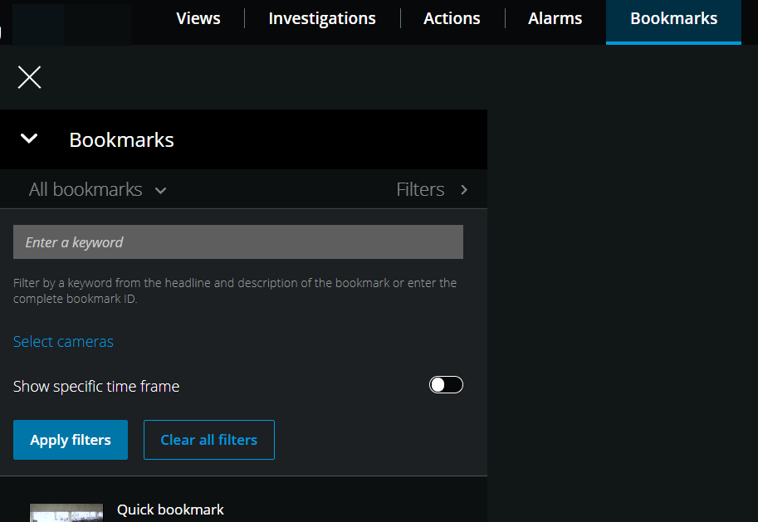Viewport: 758px width, 522px height.
Task: Click the Bookmarks section header title
Action: point(121,139)
